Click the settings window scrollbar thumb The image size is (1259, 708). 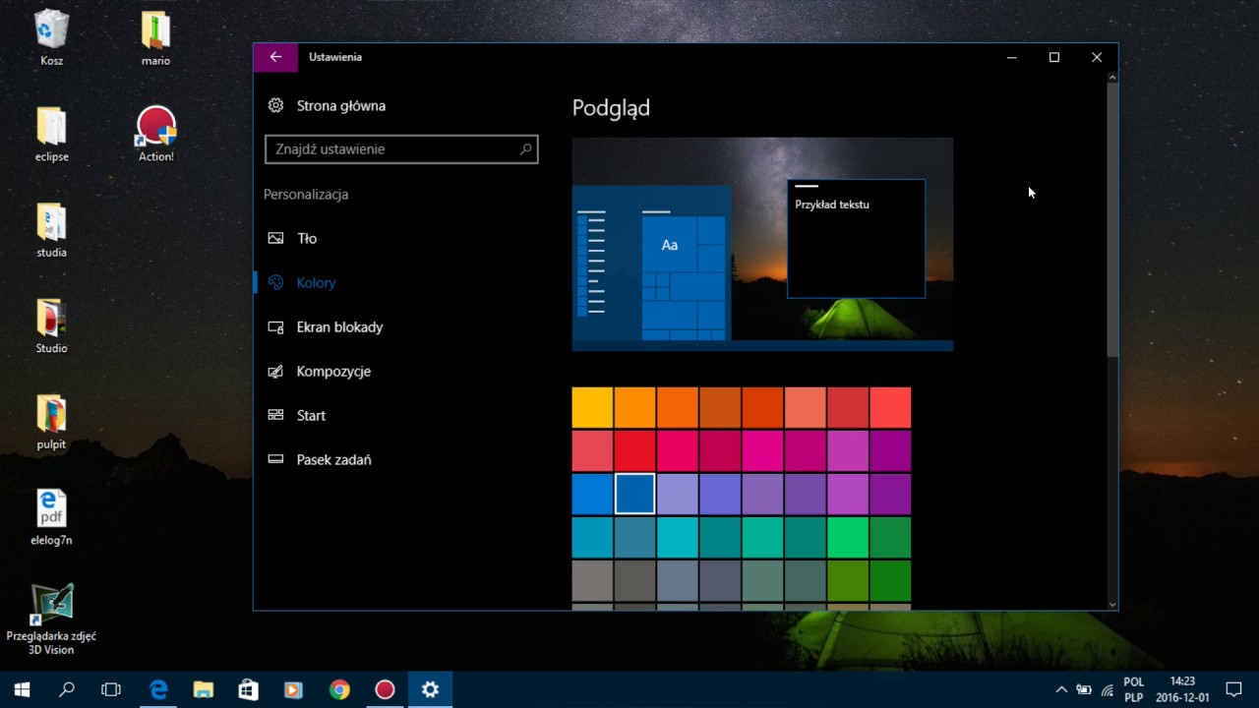coord(1112,218)
